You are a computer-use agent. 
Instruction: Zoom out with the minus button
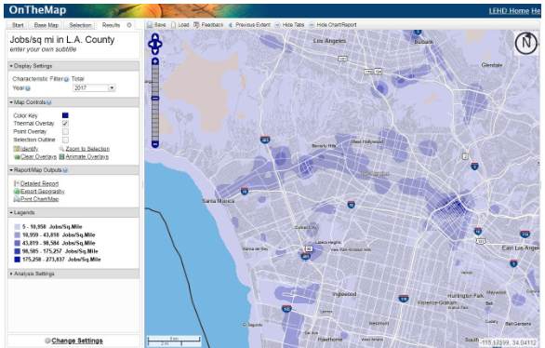pos(155,144)
